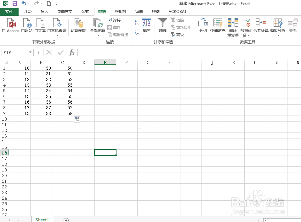301x222 pixels.
Task: Open the Quick Analysis button below data
Action: [77, 119]
